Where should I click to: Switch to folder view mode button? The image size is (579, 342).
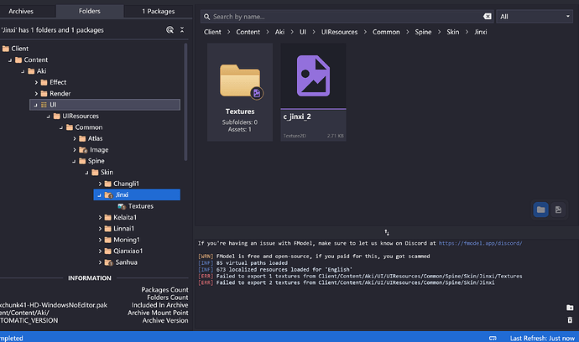541,210
